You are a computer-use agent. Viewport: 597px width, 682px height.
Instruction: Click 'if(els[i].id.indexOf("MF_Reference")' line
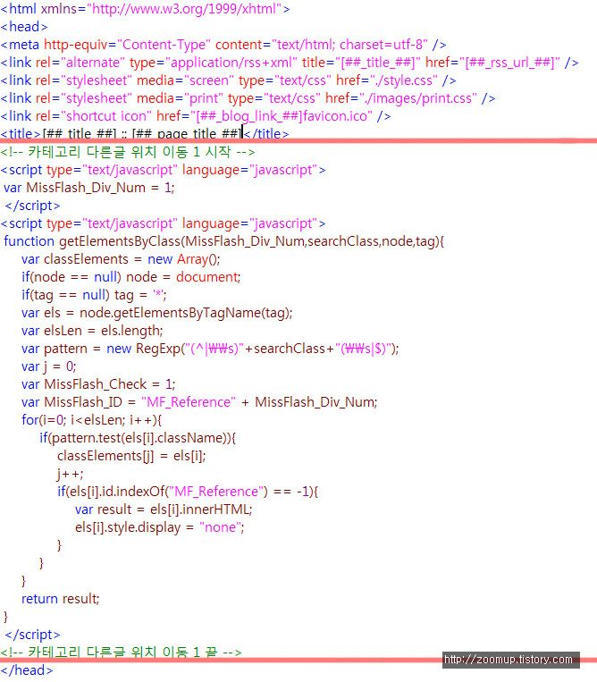click(x=188, y=492)
